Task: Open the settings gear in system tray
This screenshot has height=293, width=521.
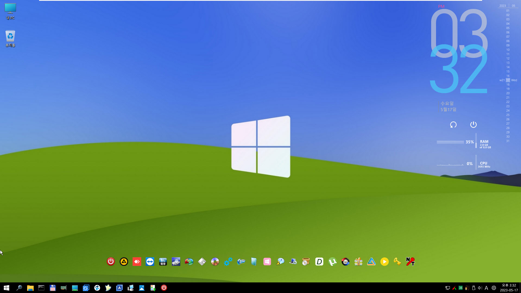Action: point(494,288)
